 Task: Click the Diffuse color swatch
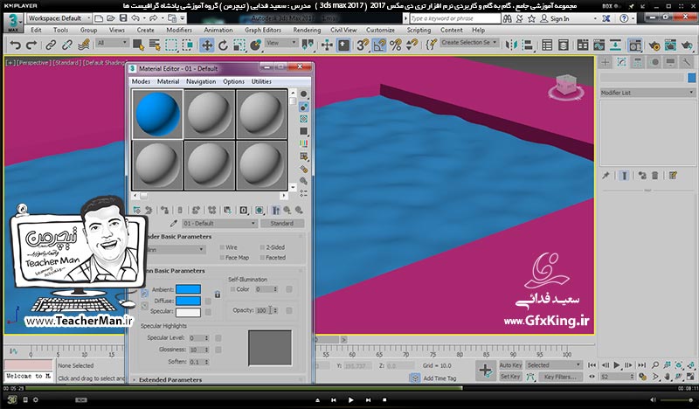coord(188,301)
